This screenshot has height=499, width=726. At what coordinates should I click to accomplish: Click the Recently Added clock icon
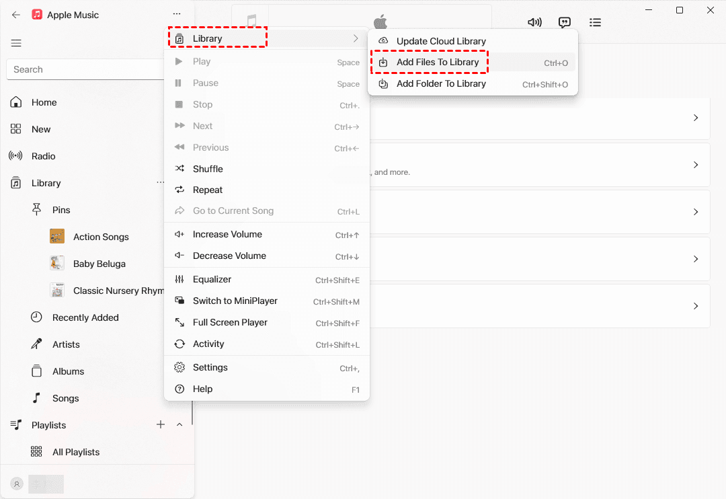coord(36,317)
